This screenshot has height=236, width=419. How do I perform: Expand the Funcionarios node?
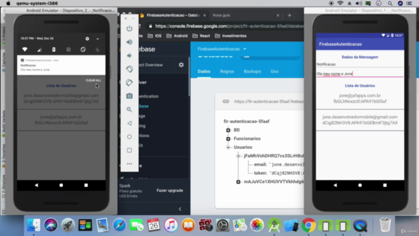click(228, 138)
